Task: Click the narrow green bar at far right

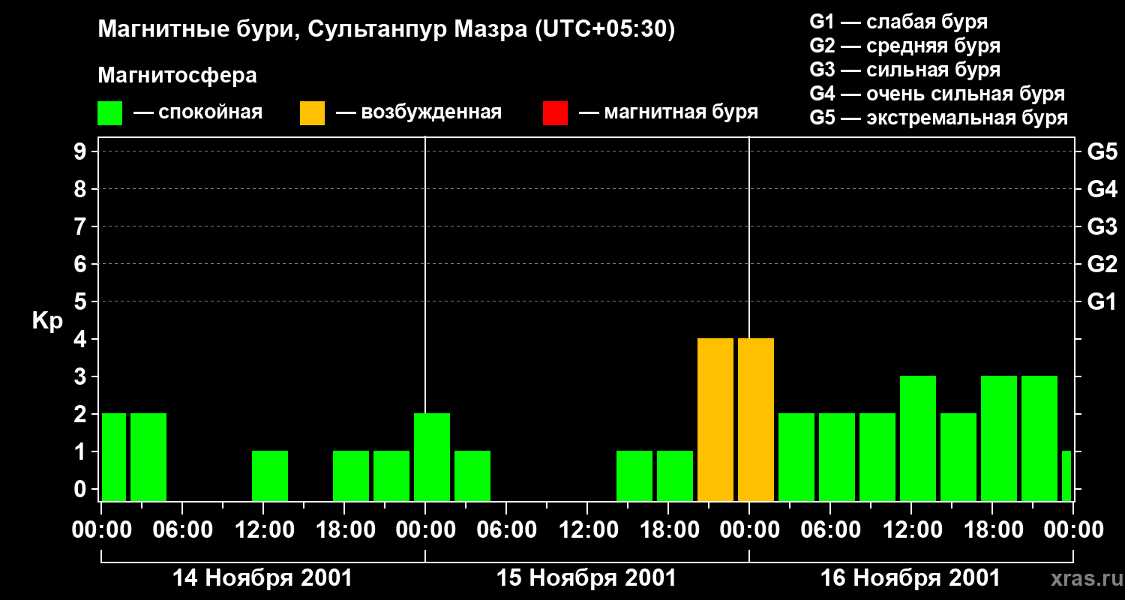Action: 1066,475
